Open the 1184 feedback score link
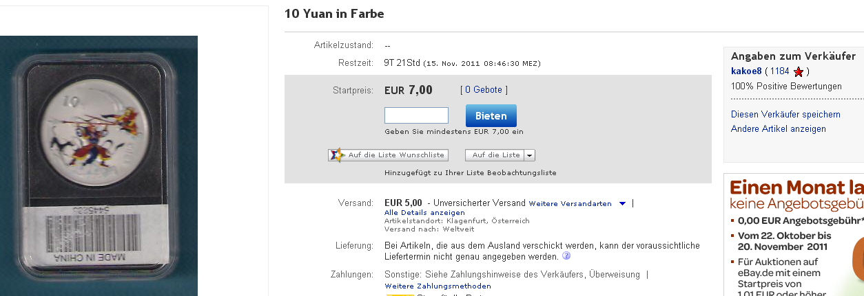864x296 pixels. [x=779, y=71]
